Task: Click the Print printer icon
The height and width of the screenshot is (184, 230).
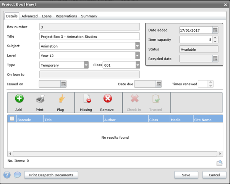Action: pyautogui.click(x=40, y=99)
